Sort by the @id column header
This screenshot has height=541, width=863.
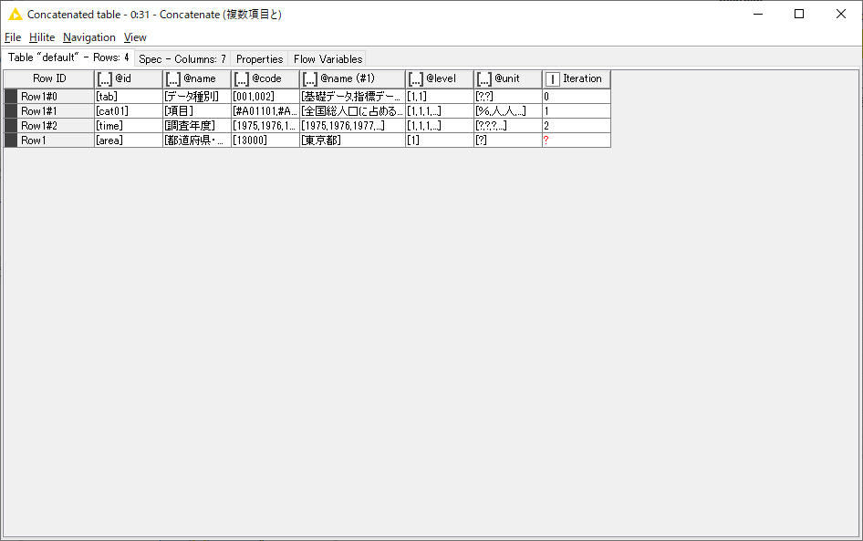pyautogui.click(x=129, y=78)
